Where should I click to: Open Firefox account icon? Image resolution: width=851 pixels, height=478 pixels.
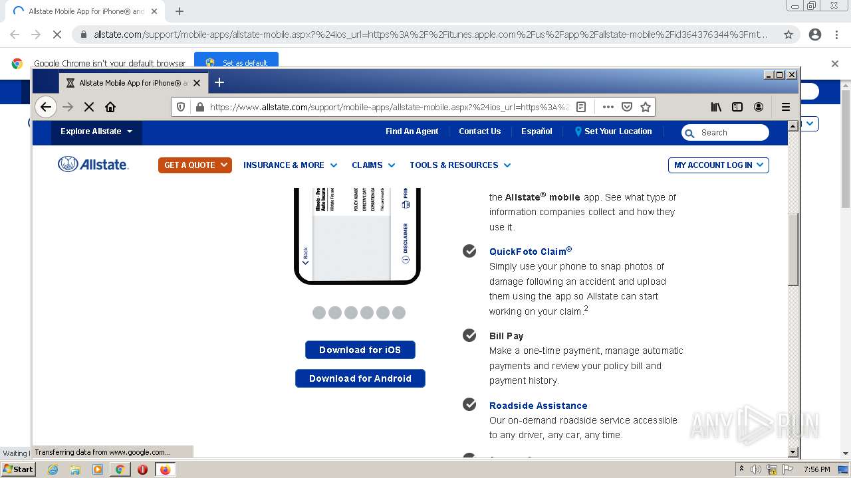click(x=759, y=107)
